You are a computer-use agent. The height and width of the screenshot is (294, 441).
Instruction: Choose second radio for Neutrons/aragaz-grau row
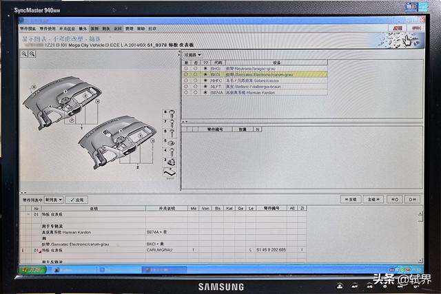[196, 68]
